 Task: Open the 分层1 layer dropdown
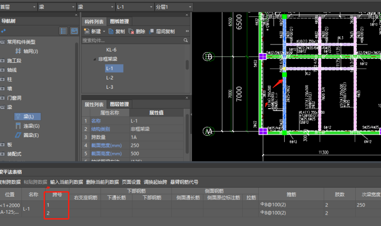pos(174,7)
